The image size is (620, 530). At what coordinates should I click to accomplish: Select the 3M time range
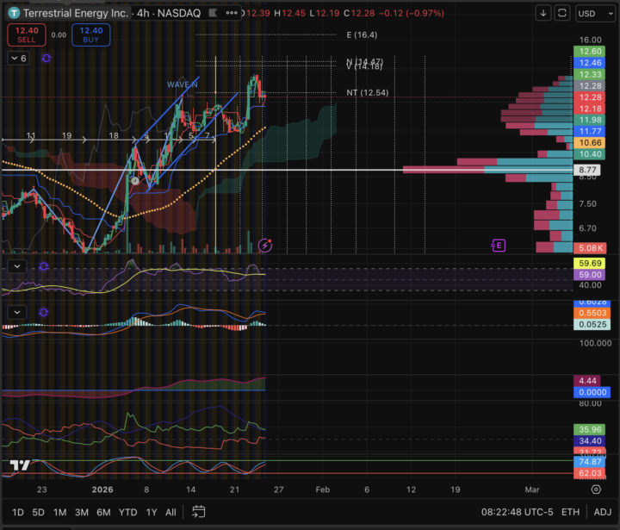82,512
